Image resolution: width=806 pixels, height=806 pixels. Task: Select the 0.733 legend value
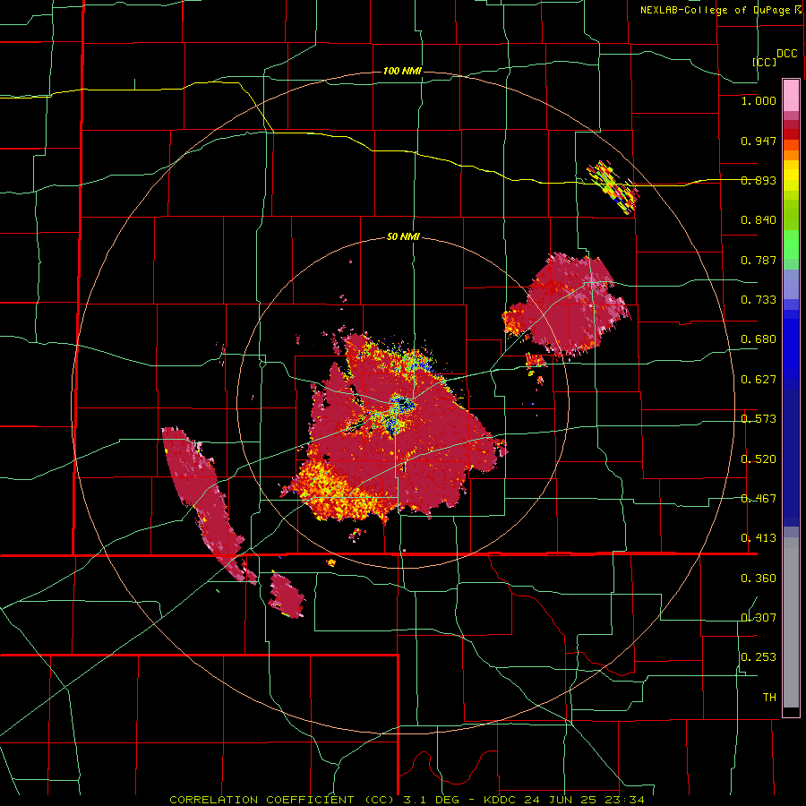point(759,300)
